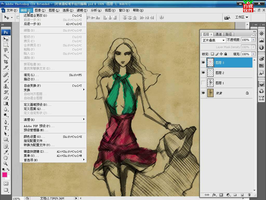Select the Pen tool
This screenshot has width=266, height=200.
[6, 122]
